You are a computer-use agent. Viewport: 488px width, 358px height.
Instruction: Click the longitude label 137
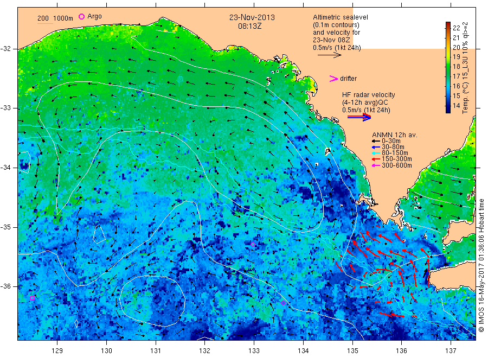coord(451,350)
